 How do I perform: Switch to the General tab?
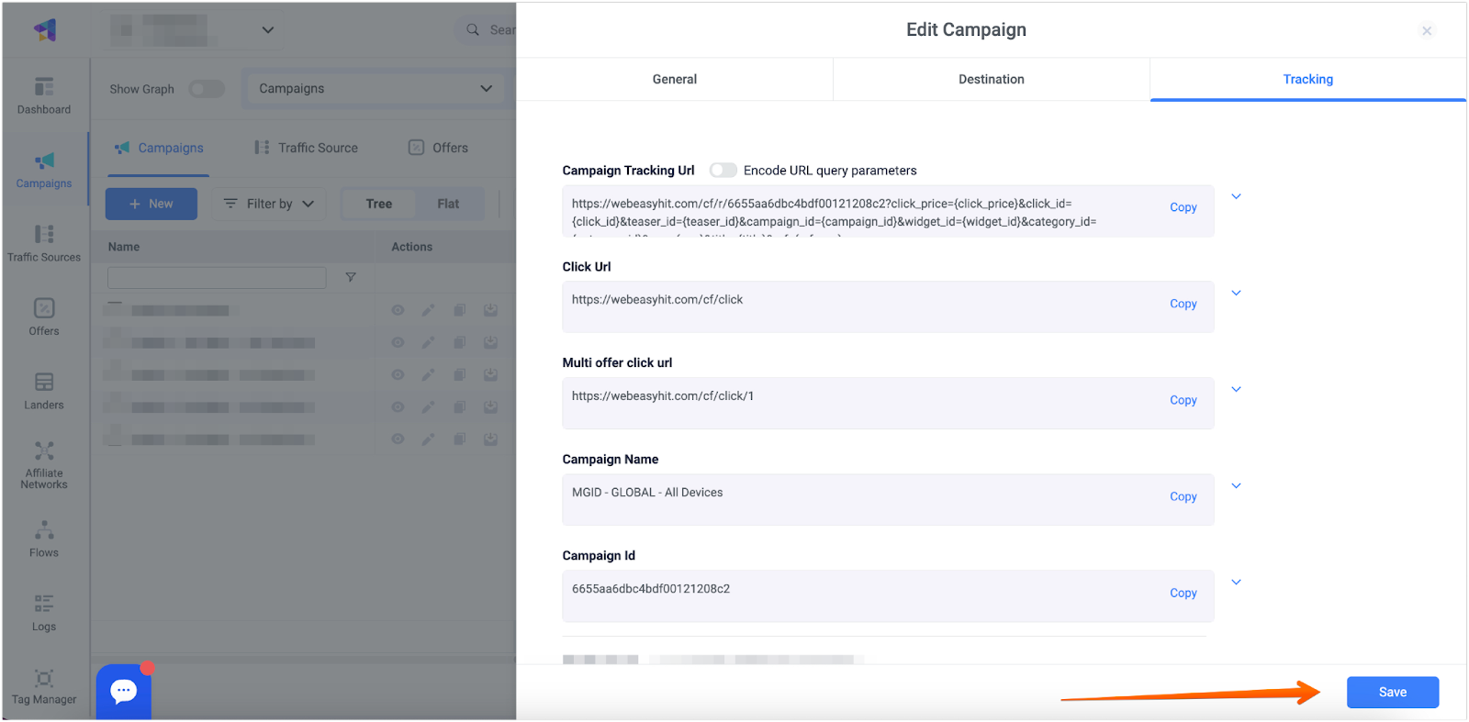[674, 80]
